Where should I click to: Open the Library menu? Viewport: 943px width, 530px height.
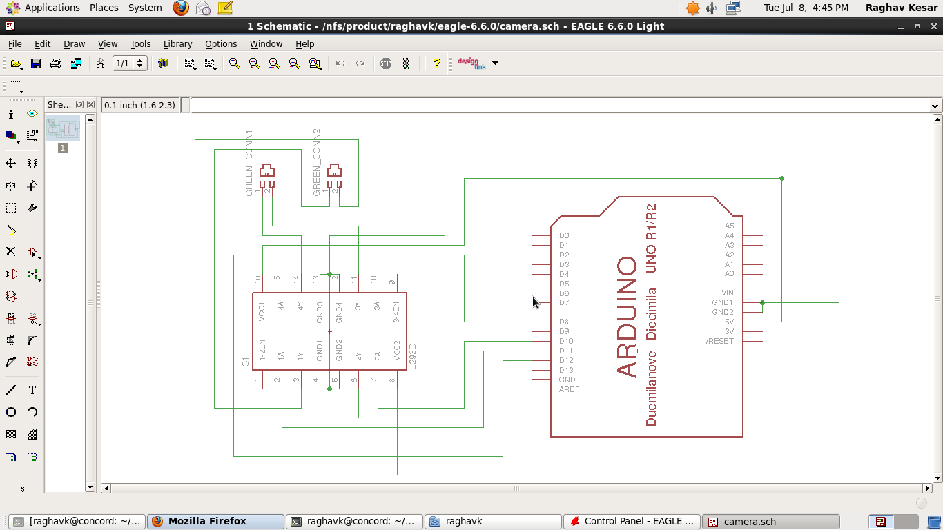(177, 43)
